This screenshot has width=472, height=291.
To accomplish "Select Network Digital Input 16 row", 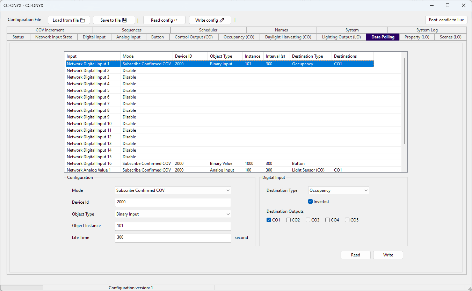I will (220, 163).
